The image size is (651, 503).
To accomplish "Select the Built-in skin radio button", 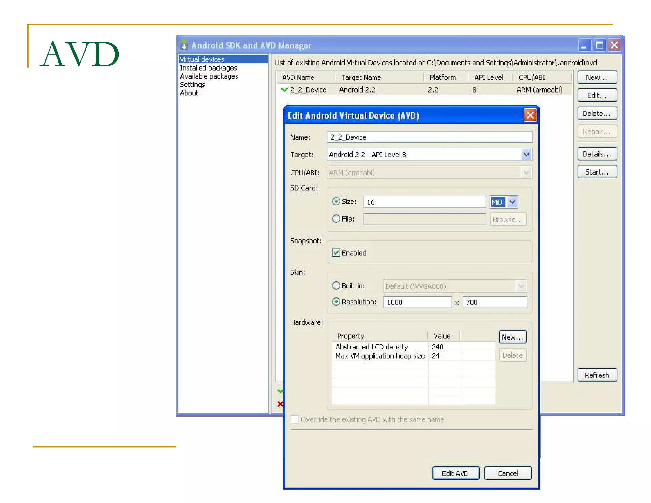I will click(336, 286).
